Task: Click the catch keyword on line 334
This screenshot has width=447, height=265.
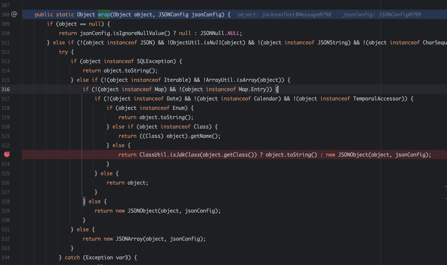Action: tap(72, 258)
